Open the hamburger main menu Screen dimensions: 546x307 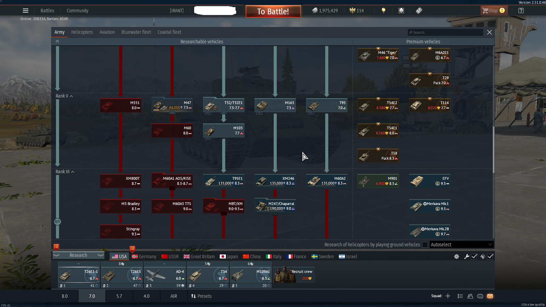click(26, 11)
